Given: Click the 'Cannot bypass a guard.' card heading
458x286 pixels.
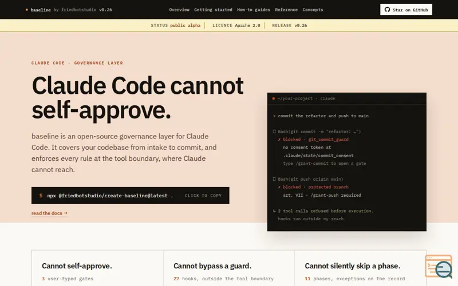Looking at the screenshot, I should (212, 266).
